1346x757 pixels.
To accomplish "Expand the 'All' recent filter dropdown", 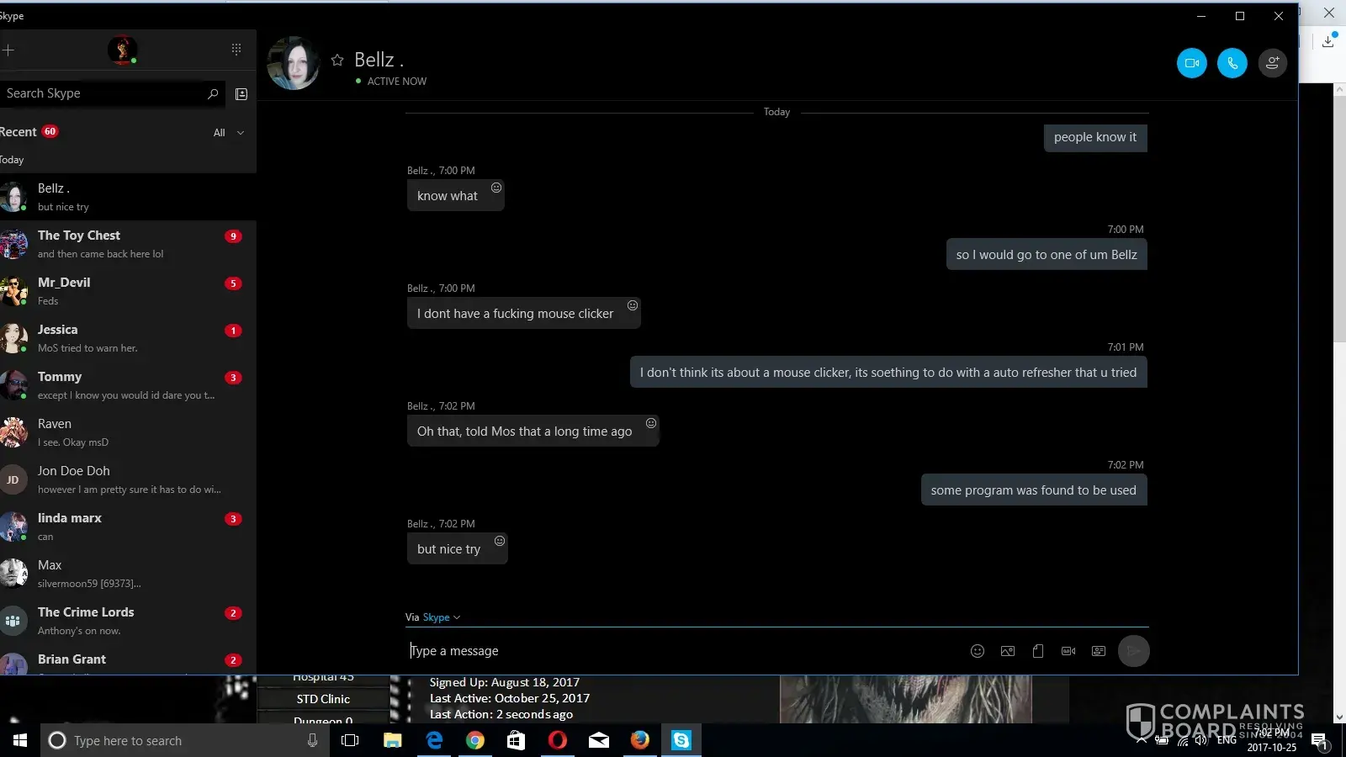I will coord(229,133).
